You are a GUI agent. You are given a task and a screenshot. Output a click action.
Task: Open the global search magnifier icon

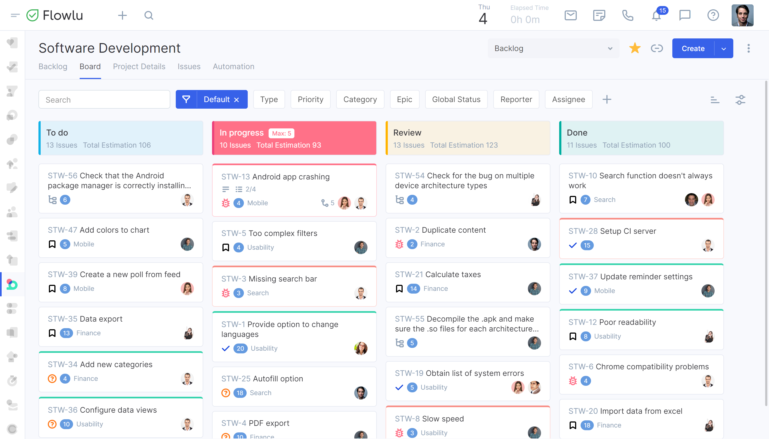pyautogui.click(x=149, y=15)
